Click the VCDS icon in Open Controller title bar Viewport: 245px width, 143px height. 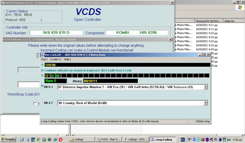point(3,3)
